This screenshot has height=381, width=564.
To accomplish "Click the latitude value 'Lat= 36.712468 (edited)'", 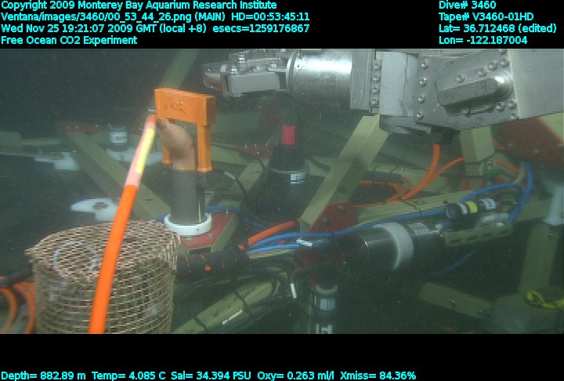I will coord(497,28).
